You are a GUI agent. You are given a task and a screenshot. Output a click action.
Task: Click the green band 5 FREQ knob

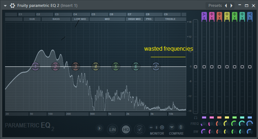pyautogui.click(x=234, y=124)
